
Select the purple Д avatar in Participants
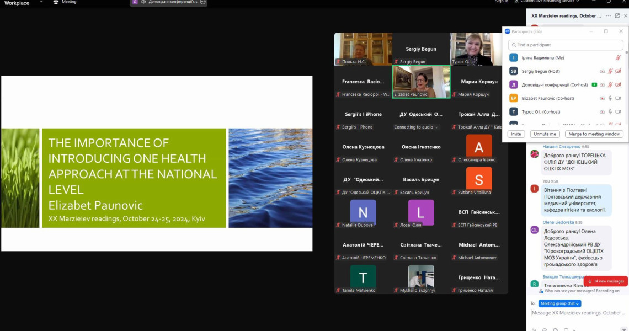pyautogui.click(x=514, y=84)
